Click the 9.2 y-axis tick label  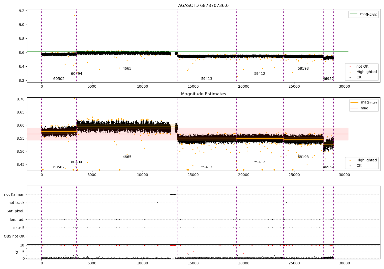[x=22, y=11]
